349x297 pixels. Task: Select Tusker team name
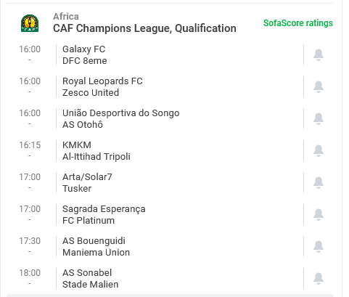tap(77, 189)
